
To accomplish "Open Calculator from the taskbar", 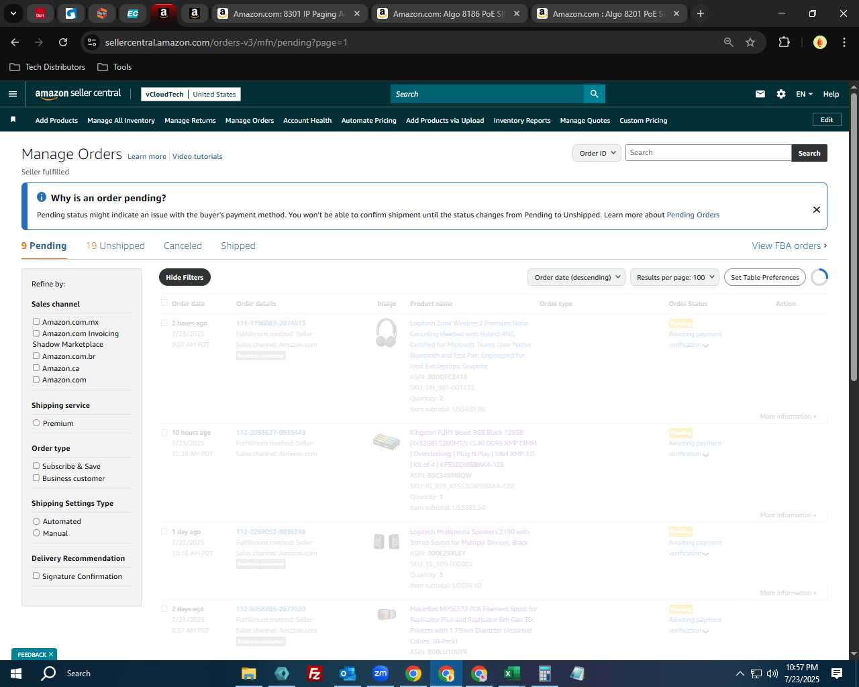I will tap(544, 674).
